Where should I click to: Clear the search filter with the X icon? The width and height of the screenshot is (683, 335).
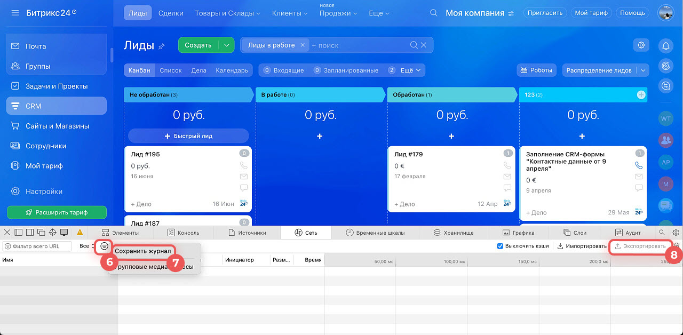click(424, 45)
